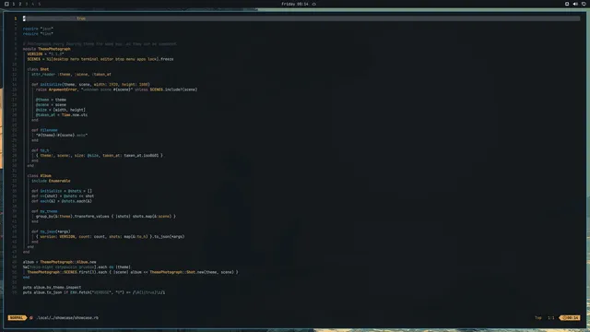Click the attr_reader line

tap(71, 74)
